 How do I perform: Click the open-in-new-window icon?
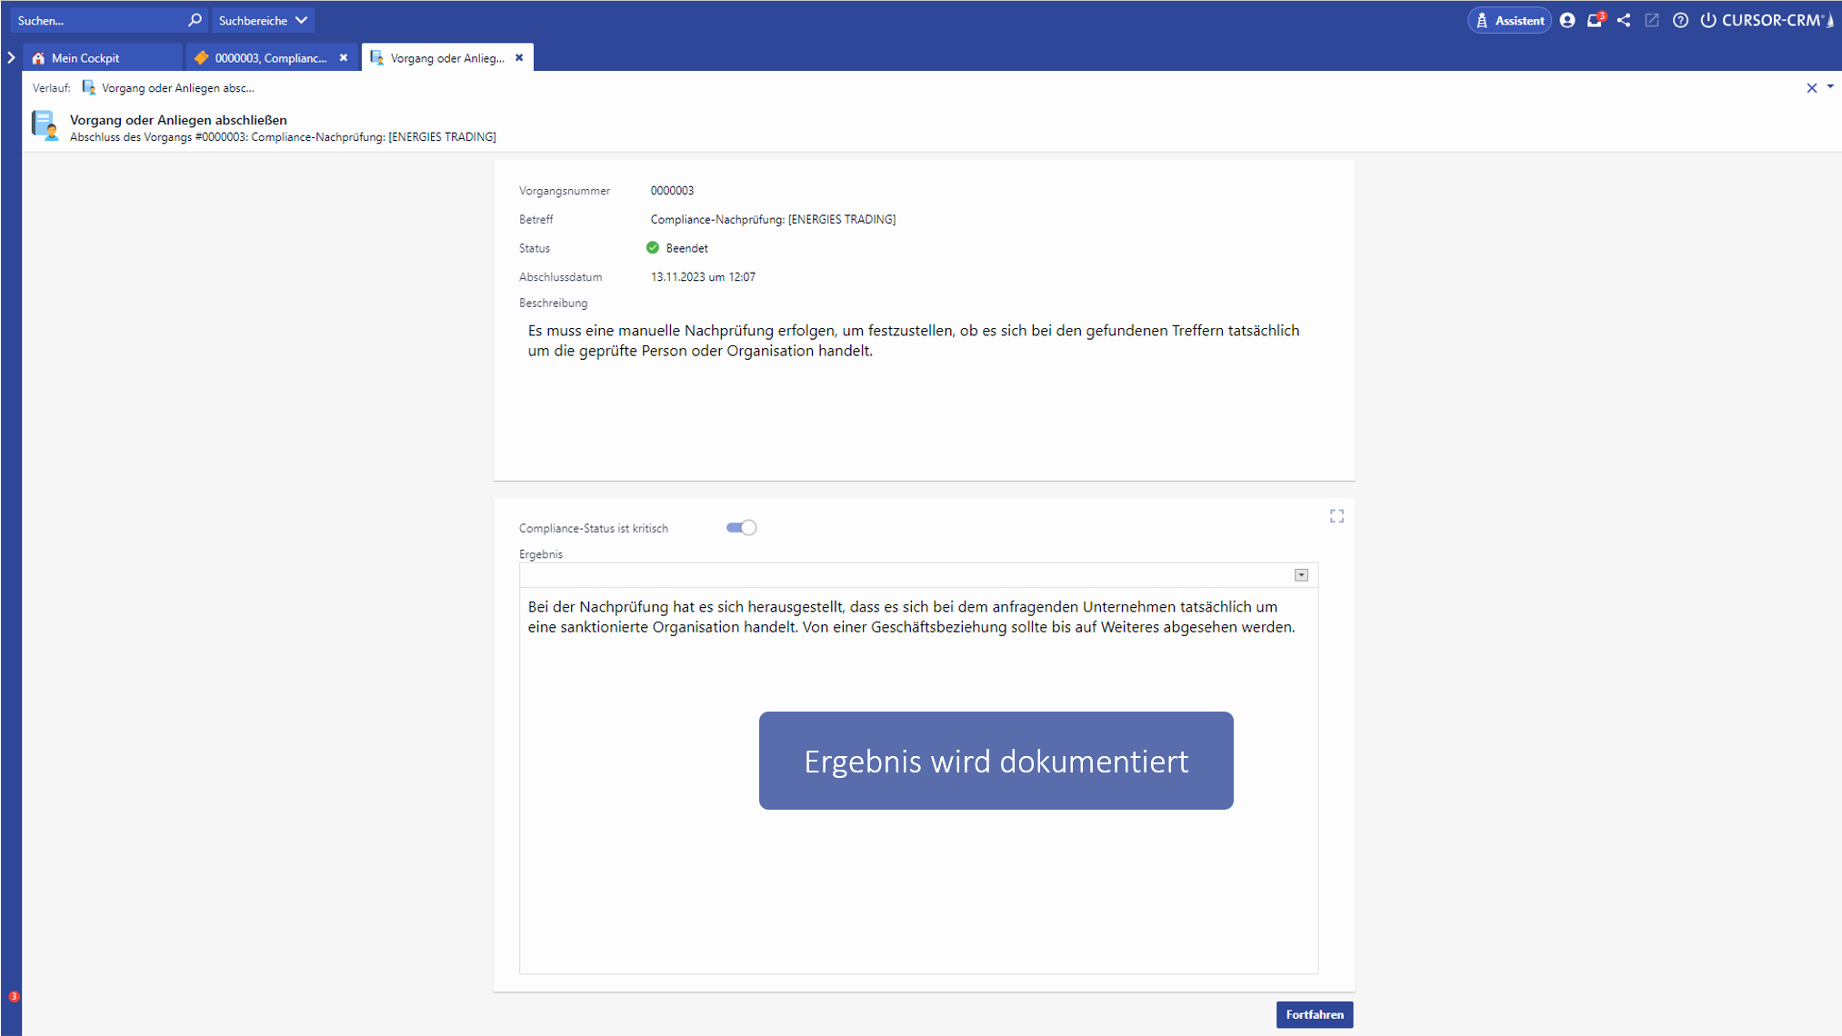pos(1652,20)
